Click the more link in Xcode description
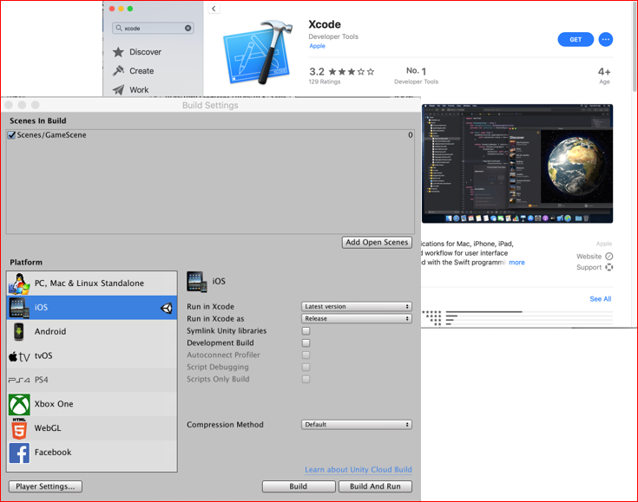The image size is (638, 502). [x=516, y=263]
